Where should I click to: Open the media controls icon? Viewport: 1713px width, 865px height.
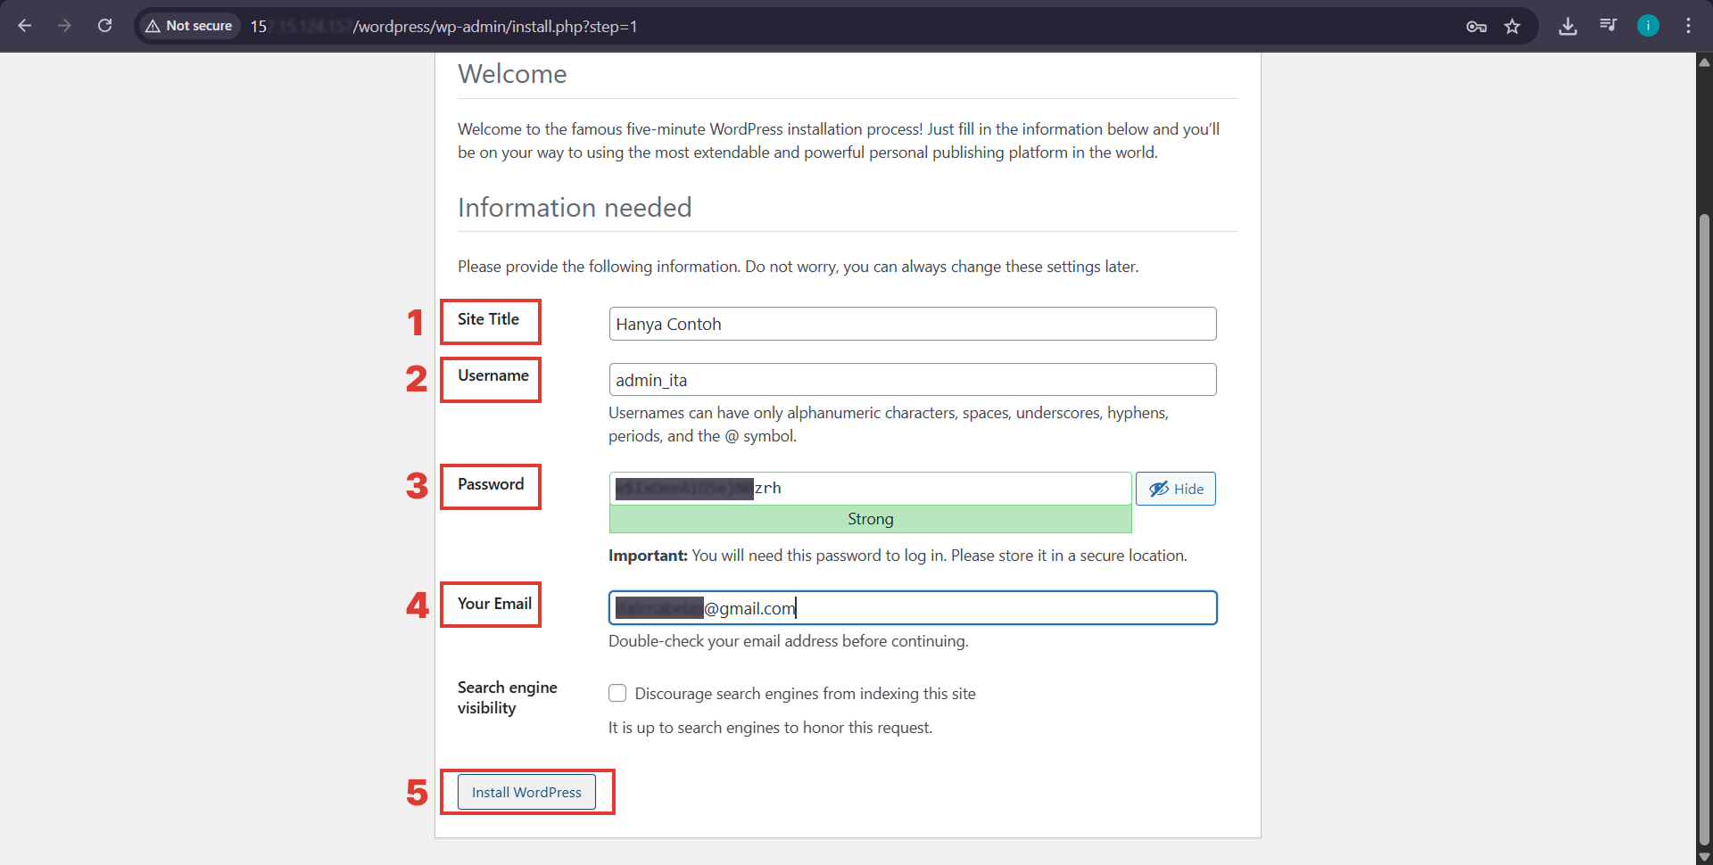1608,26
